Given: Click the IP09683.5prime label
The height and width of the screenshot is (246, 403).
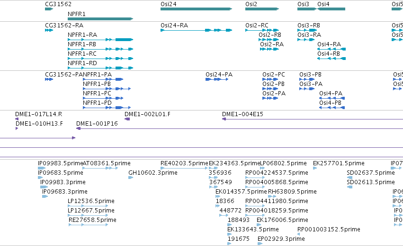Looking at the screenshot, I should [61, 173].
